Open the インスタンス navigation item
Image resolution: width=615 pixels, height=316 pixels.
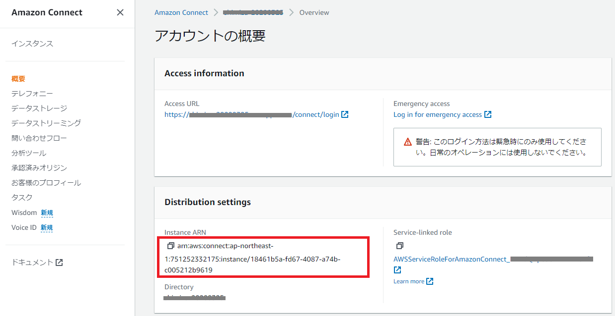(32, 44)
